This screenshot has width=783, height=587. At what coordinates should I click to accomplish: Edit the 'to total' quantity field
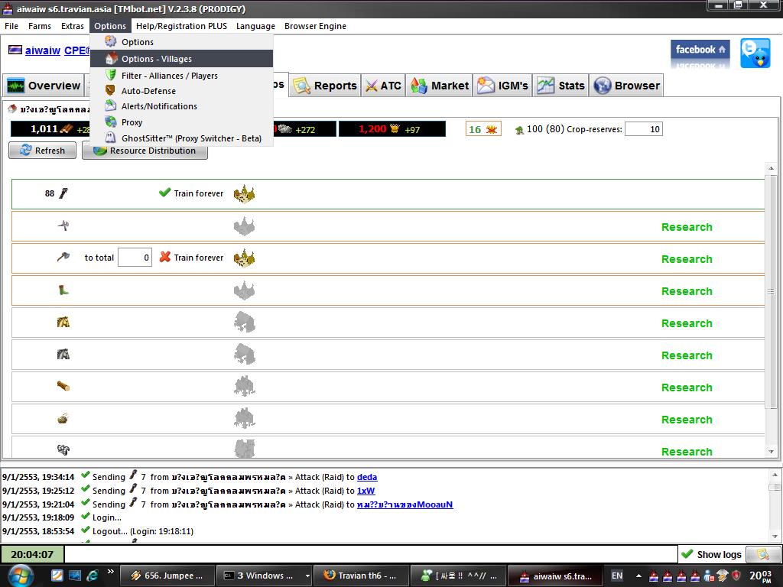(135, 258)
